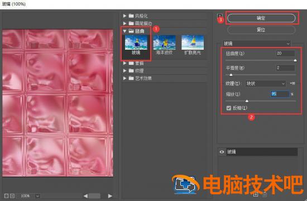This screenshot has width=307, height=201.
Task: Collapse the filter thumbnail panel with the arrow icon
Action: click(x=220, y=16)
